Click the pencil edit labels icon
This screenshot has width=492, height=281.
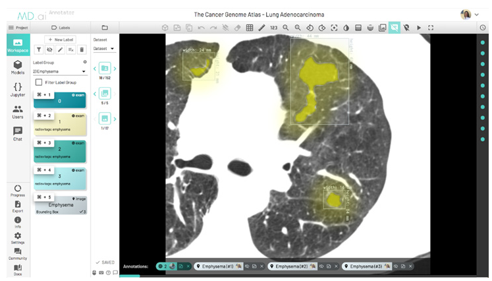[x=60, y=49]
